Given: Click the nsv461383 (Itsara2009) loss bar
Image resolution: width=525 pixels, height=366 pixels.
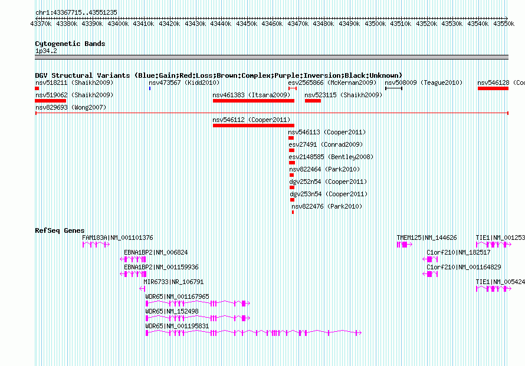Looking at the screenshot, I should 254,101.
